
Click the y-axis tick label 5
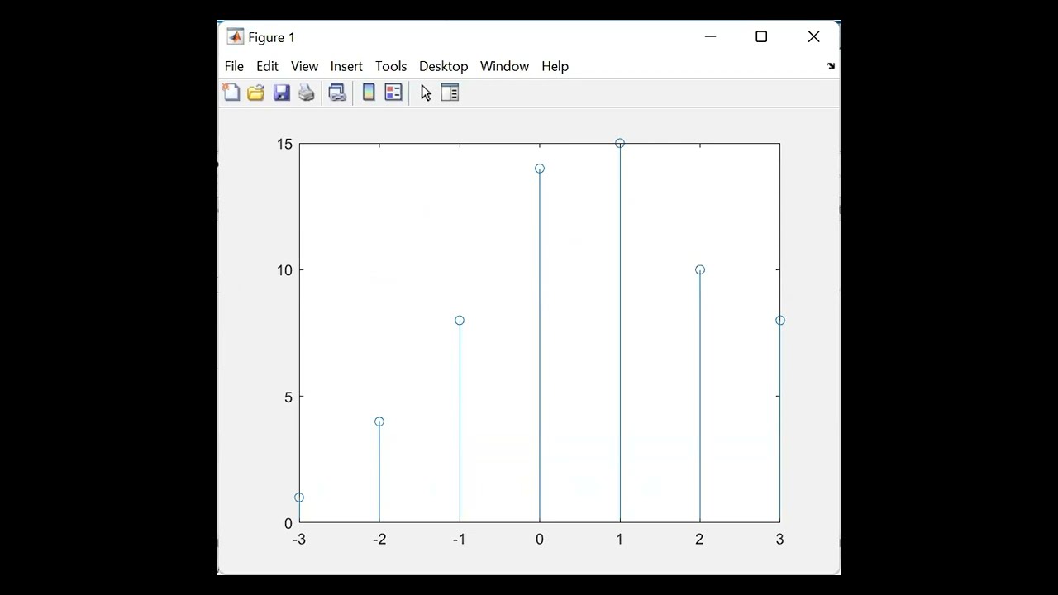tap(288, 397)
